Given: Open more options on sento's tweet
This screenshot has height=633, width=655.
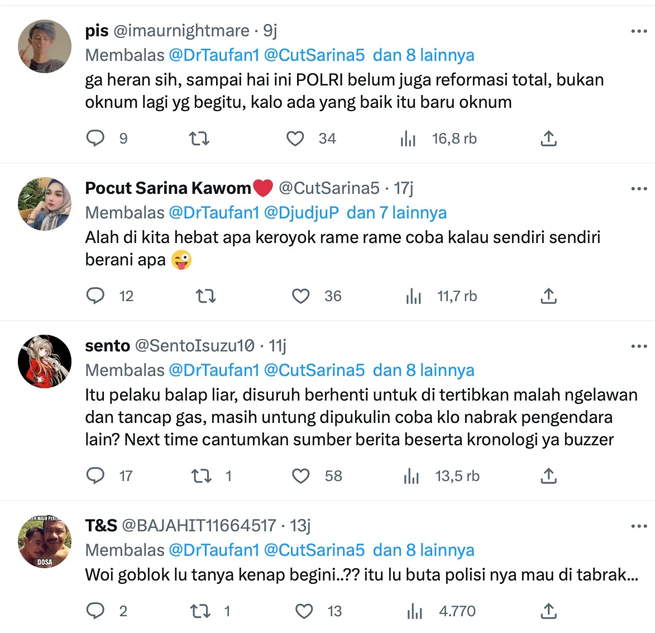Looking at the screenshot, I should coord(638,346).
